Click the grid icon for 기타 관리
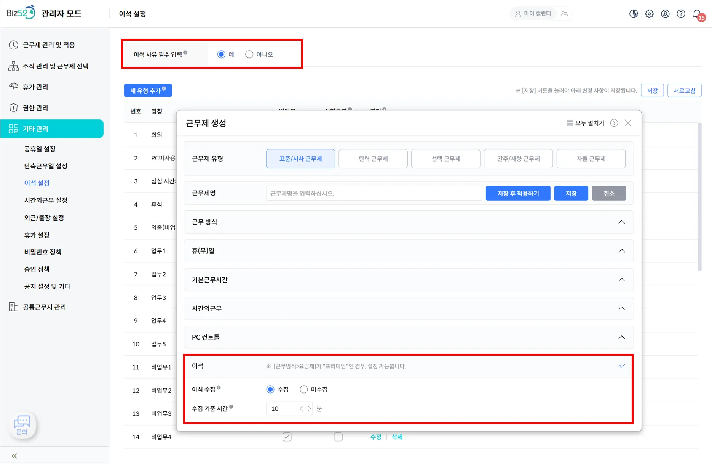712x464 pixels. [x=13, y=129]
